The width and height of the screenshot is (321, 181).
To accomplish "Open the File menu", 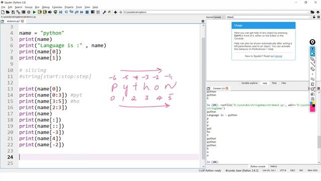I will click(3, 7).
